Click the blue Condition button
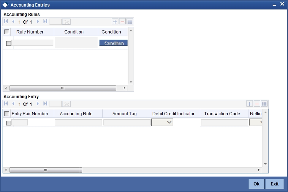 click(114, 43)
